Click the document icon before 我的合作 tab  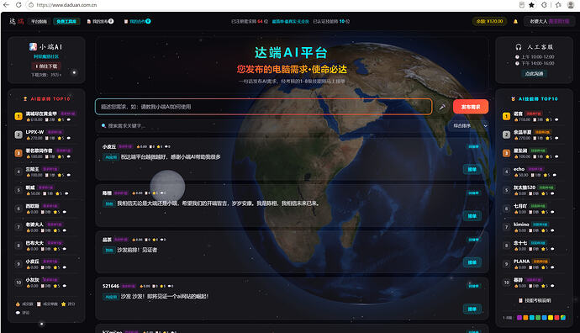tap(126, 22)
